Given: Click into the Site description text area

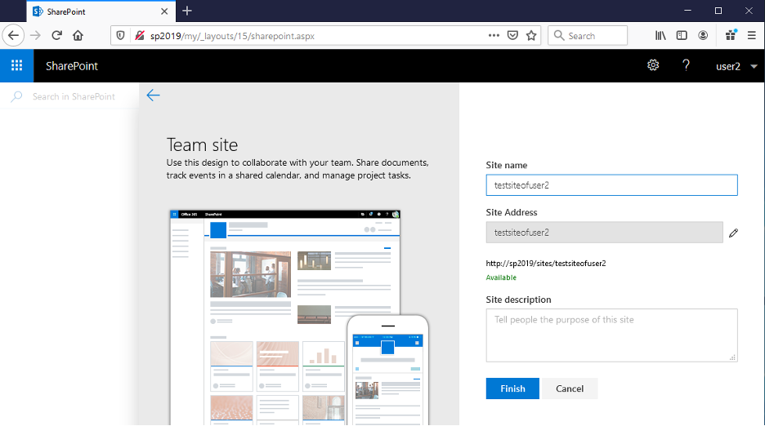Looking at the screenshot, I should click(x=611, y=335).
